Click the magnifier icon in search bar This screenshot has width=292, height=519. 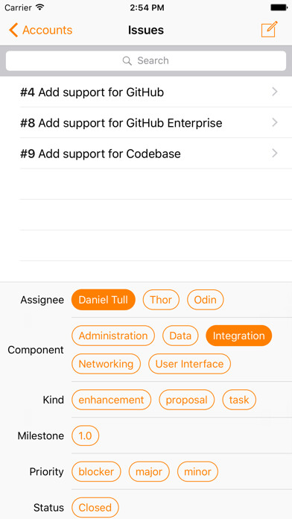[127, 60]
